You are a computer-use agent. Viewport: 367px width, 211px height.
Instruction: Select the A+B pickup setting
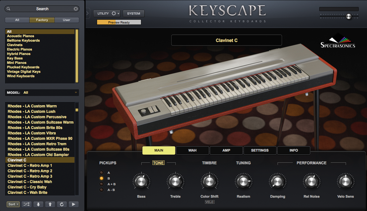[x=102, y=184]
